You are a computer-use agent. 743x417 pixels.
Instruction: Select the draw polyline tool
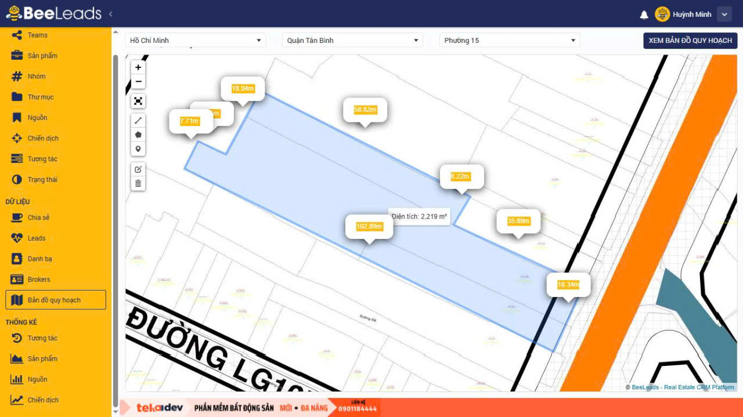coord(138,121)
